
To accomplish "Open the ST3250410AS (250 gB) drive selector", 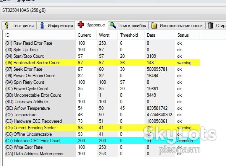I will pyautogui.click(x=114, y=10).
